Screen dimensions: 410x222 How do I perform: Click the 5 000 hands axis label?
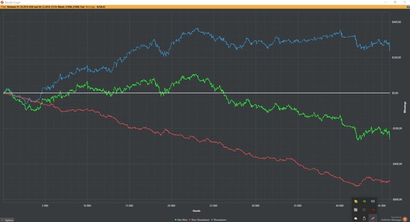coord(45,206)
